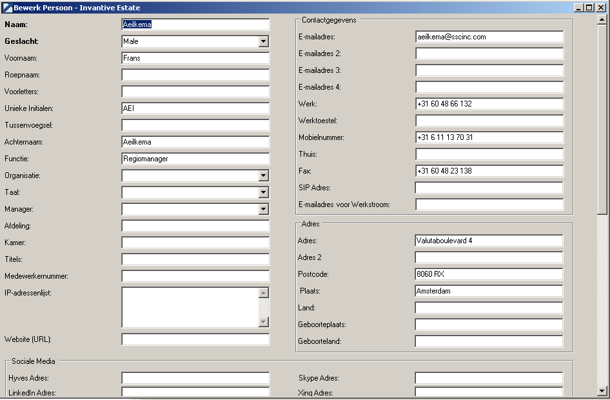The width and height of the screenshot is (610, 400).
Task: Focus the Titels input field
Action: tap(195, 259)
